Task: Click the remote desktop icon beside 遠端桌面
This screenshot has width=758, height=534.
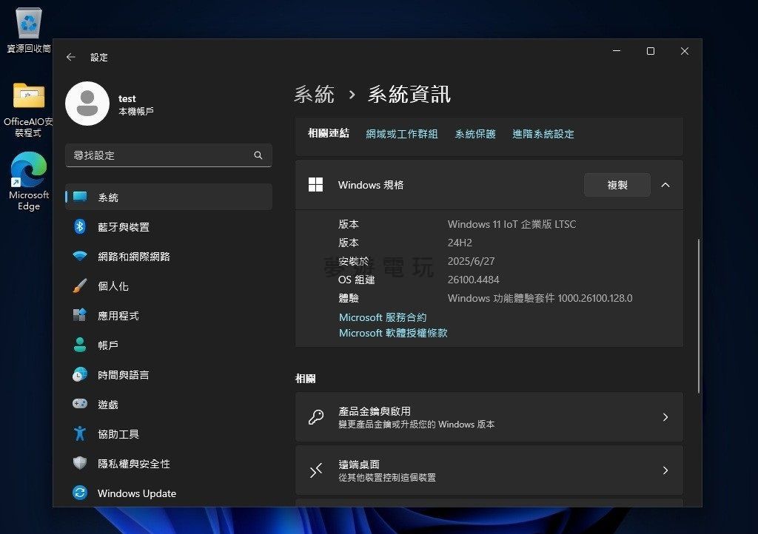Action: pos(316,470)
